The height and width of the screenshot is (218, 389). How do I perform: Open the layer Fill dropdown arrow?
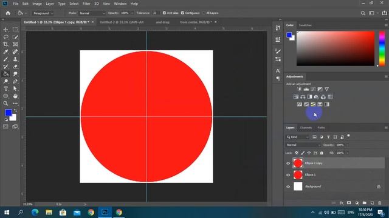tap(347, 153)
